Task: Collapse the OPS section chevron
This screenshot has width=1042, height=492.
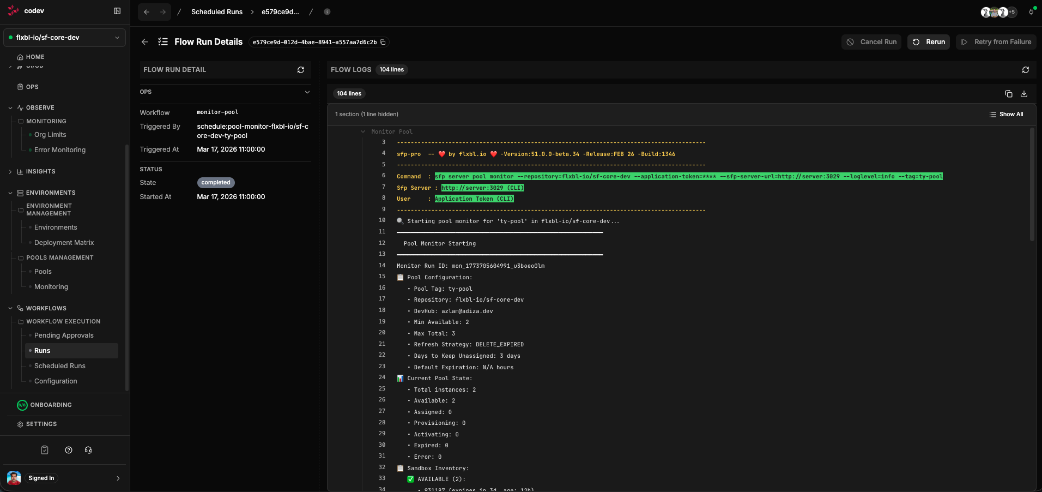Action: pyautogui.click(x=307, y=92)
